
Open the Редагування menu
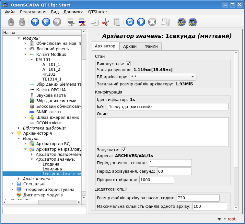click(33, 12)
